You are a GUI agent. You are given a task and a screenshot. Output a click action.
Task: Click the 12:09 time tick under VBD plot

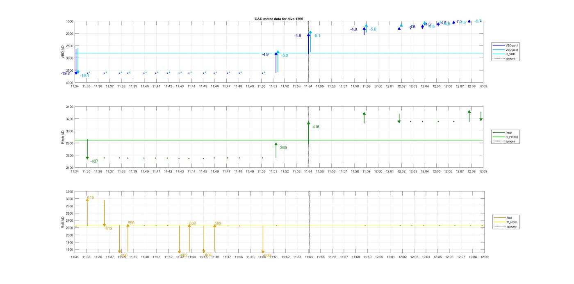point(483,86)
